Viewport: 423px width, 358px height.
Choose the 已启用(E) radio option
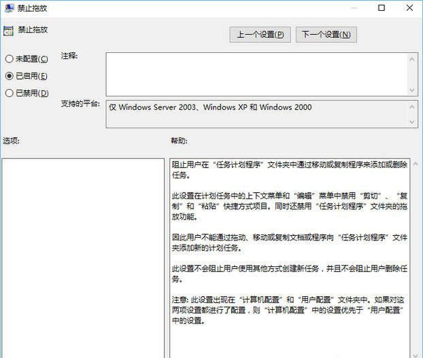tap(10, 76)
